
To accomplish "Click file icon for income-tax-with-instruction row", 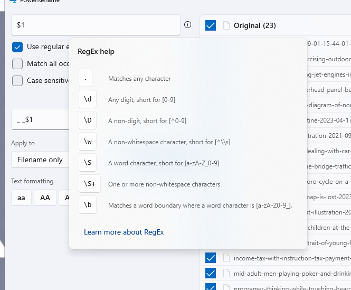I will coord(226,258).
